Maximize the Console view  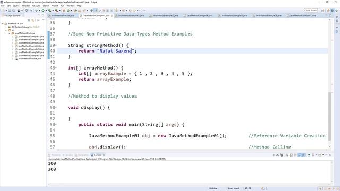(330, 155)
